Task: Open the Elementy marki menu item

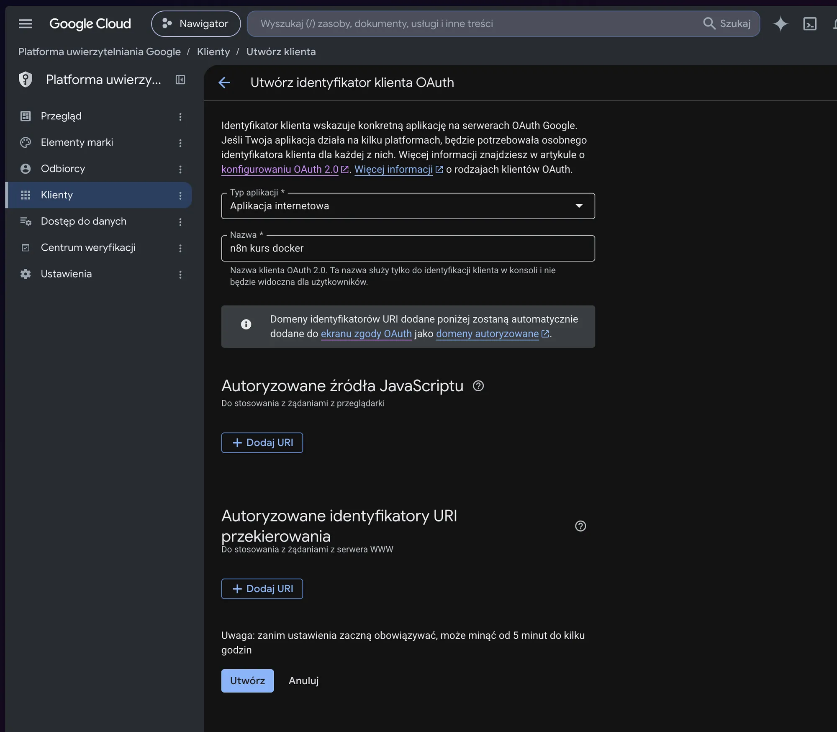Action: click(99, 142)
